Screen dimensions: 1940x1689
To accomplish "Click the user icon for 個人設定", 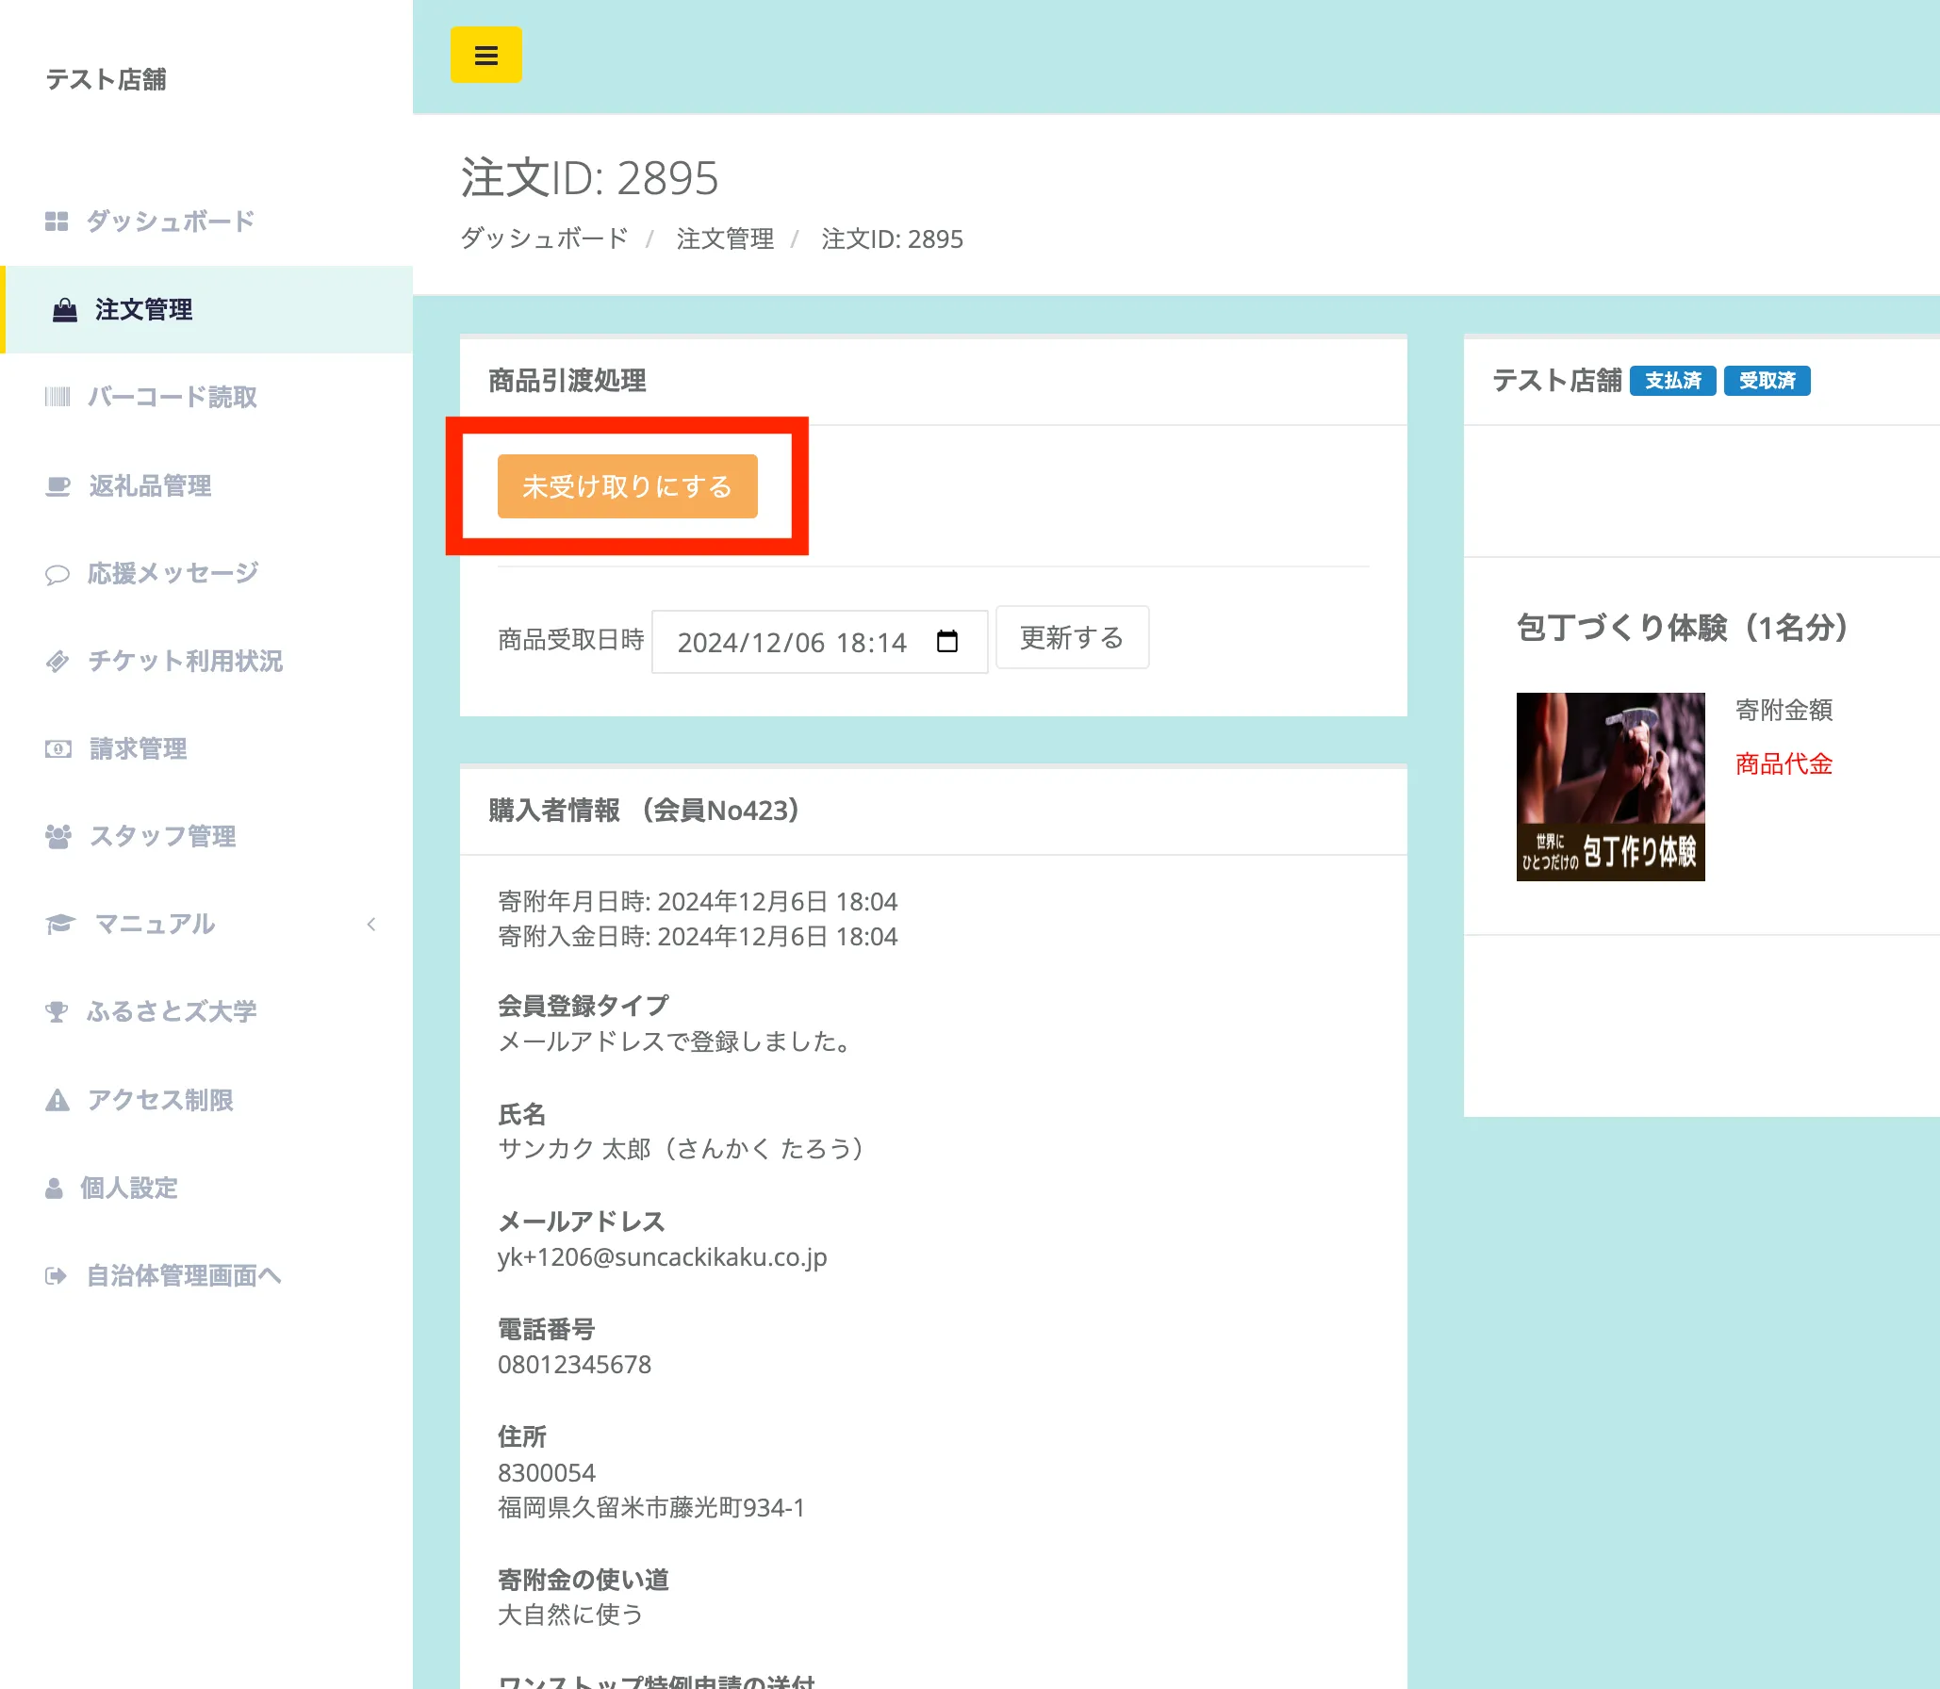I will pyautogui.click(x=54, y=1188).
